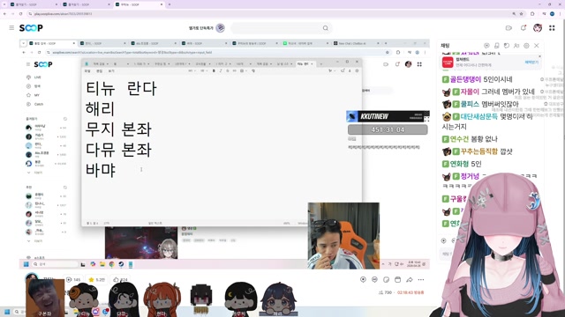565x317 pixels.
Task: Open the browser media control icon
Action: click(x=544, y=14)
